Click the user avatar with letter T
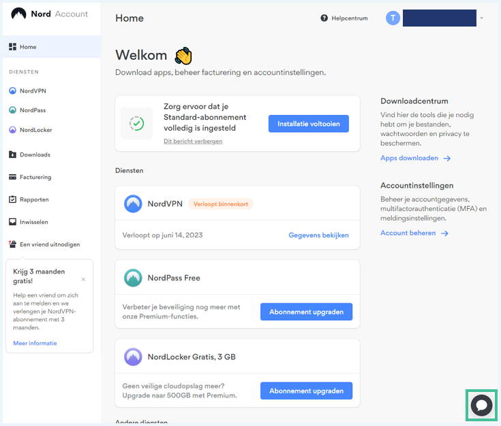 (393, 18)
